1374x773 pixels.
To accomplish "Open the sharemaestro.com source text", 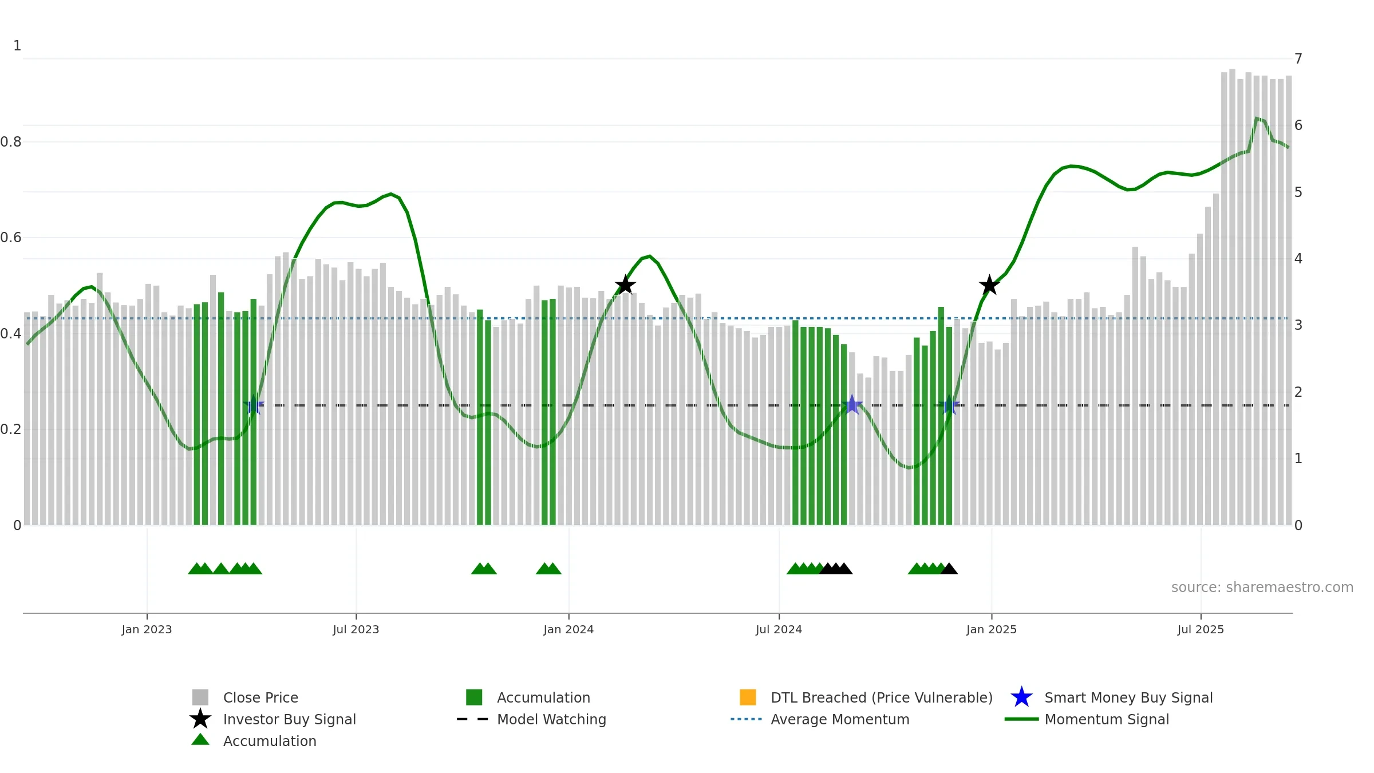I will [1262, 587].
